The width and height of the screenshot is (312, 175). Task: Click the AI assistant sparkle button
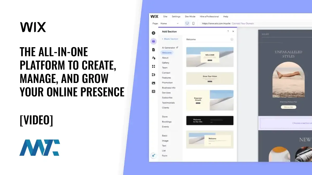153,155
